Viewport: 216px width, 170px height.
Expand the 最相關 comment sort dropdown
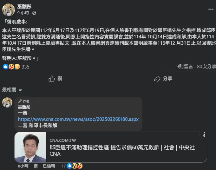click(12, 90)
